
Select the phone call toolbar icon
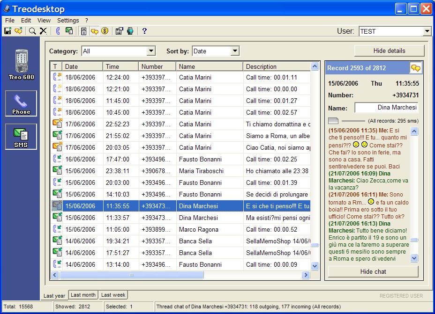[57, 31]
